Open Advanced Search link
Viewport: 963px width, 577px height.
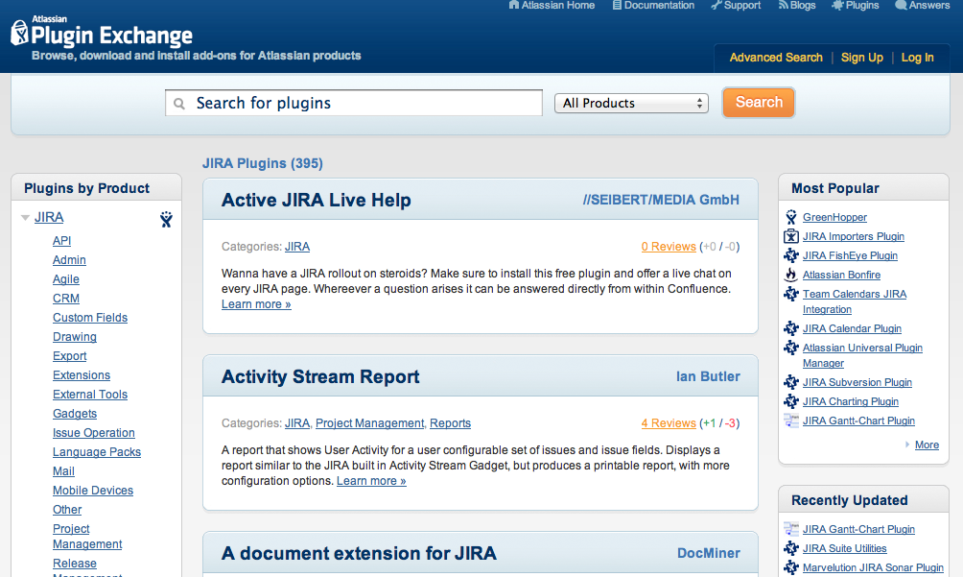click(x=776, y=58)
